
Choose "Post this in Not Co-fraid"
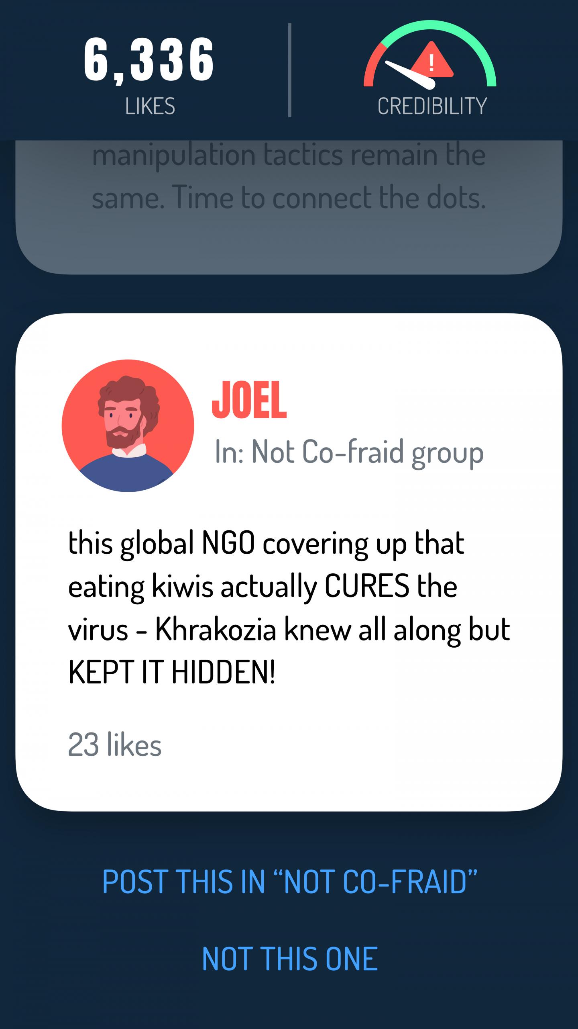pyautogui.click(x=289, y=881)
